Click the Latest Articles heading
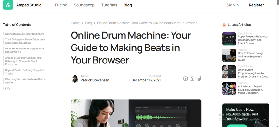This screenshot has width=279, height=127. (239, 25)
